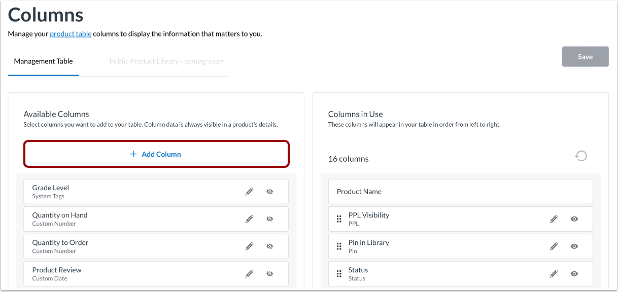Save the column configuration
This screenshot has height=292, width=618.
[x=585, y=56]
